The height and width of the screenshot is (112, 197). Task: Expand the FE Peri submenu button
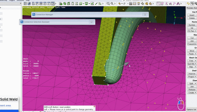pyautogui.click(x=192, y=31)
